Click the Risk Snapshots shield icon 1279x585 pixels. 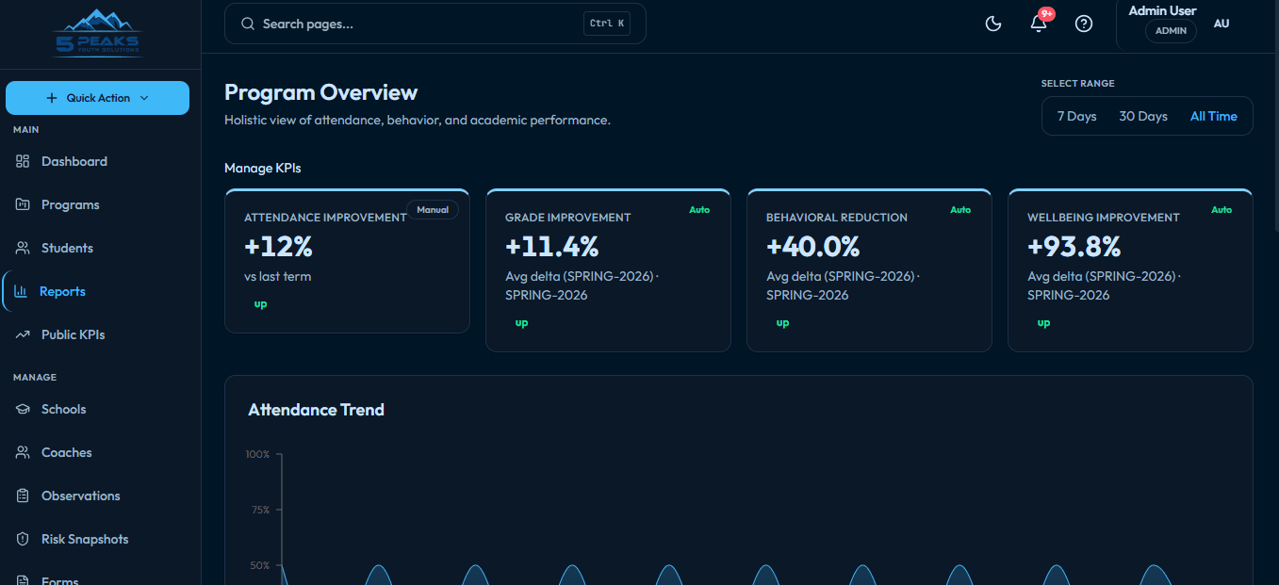24,539
